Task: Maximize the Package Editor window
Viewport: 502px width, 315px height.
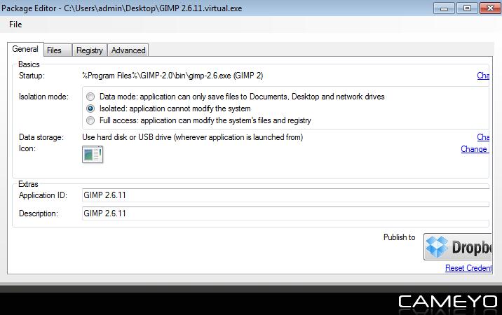Action: pyautogui.click(x=467, y=8)
